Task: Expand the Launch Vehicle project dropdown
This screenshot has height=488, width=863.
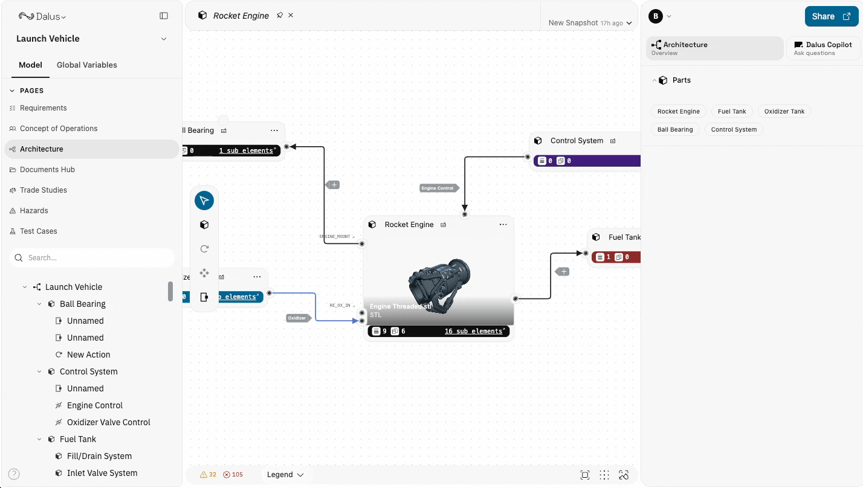Action: click(164, 39)
